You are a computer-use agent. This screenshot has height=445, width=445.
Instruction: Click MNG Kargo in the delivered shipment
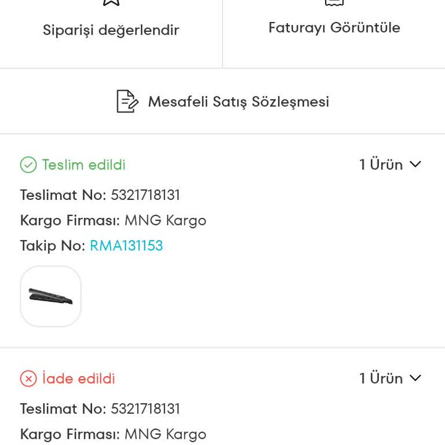click(165, 221)
